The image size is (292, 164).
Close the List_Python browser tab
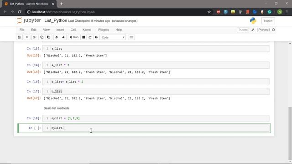pyautogui.click(x=53, y=4)
